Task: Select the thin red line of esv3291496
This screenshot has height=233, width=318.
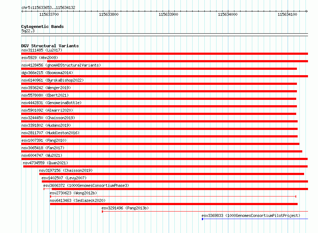Action: tap(205, 212)
